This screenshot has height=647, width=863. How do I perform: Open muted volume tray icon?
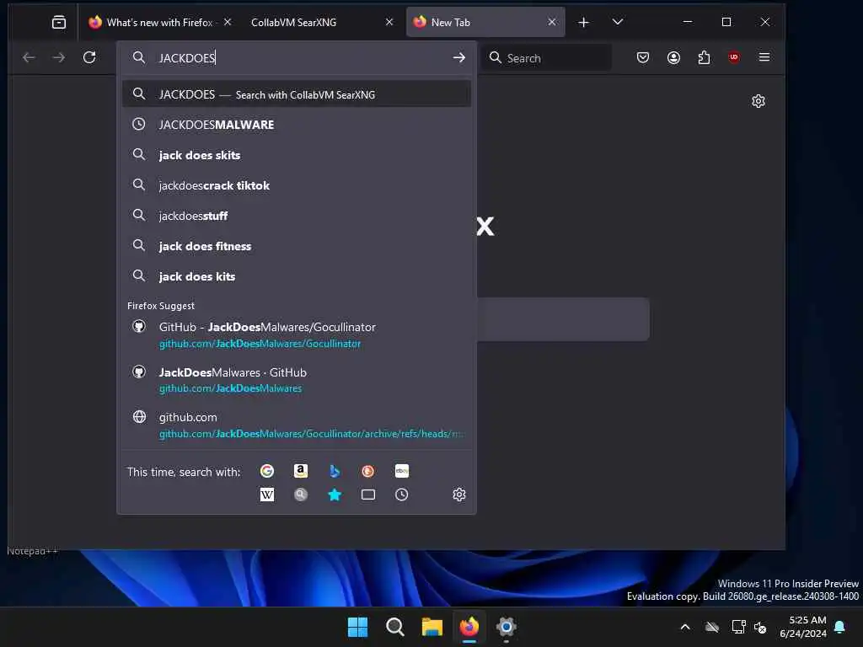click(760, 627)
